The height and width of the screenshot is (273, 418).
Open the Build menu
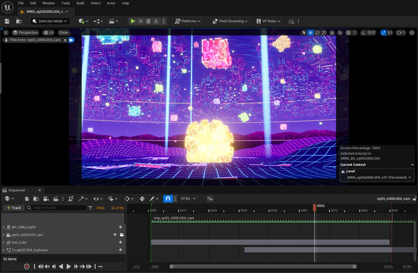(x=80, y=3)
